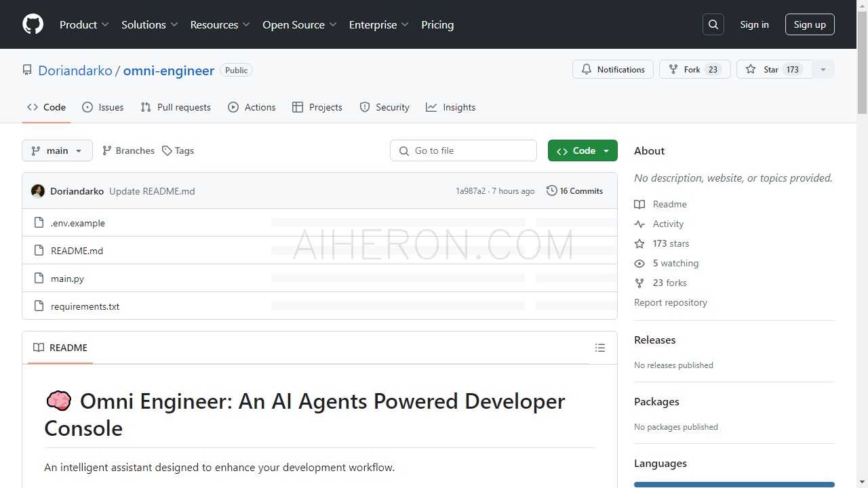Open the main.py file name
The height and width of the screenshot is (488, 868).
[x=67, y=279]
